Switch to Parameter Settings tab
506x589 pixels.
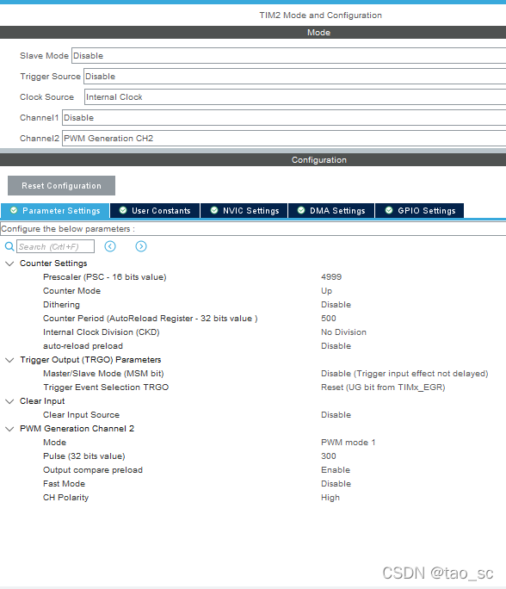(55, 211)
